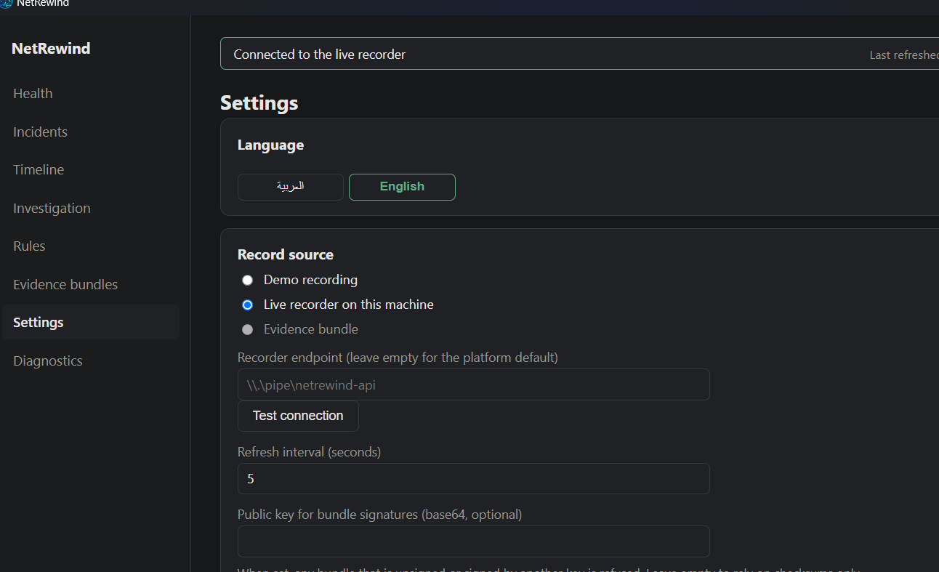The width and height of the screenshot is (939, 572).
Task: Click the public key for bundle signatures field
Action: coord(474,541)
